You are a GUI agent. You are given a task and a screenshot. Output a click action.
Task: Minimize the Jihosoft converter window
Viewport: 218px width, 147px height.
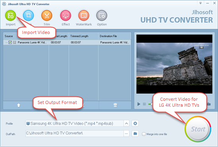[x=208, y=3]
